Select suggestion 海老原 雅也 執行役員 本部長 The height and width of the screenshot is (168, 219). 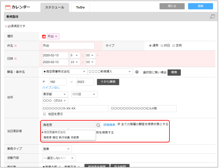61,137
